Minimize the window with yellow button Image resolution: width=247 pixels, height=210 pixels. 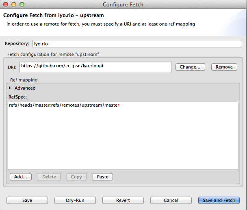point(14,4)
